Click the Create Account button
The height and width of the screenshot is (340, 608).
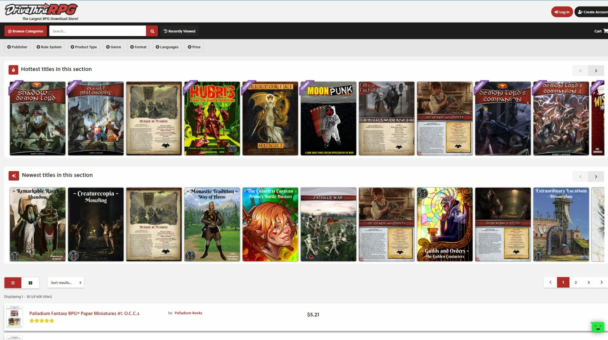click(593, 12)
